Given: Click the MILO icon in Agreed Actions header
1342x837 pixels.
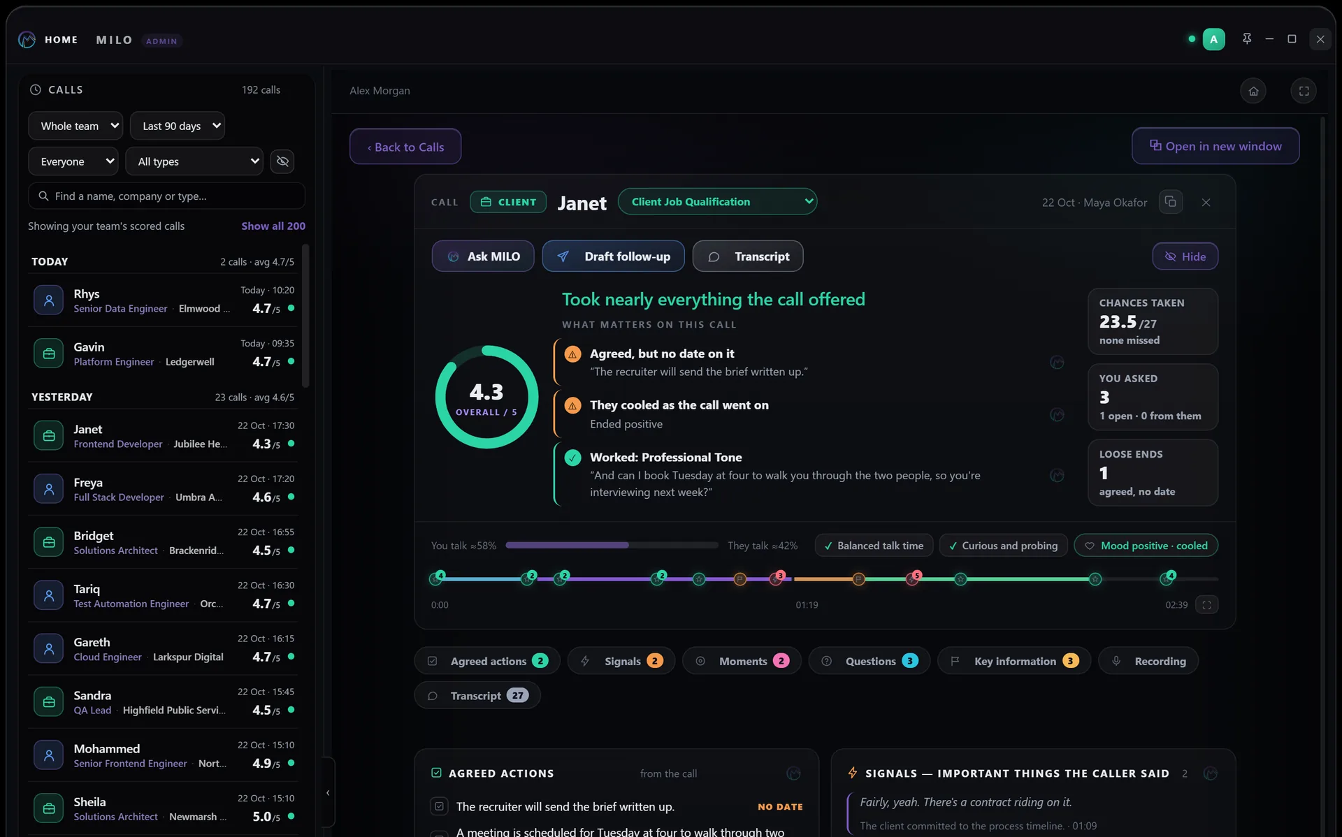Looking at the screenshot, I should [x=793, y=773].
